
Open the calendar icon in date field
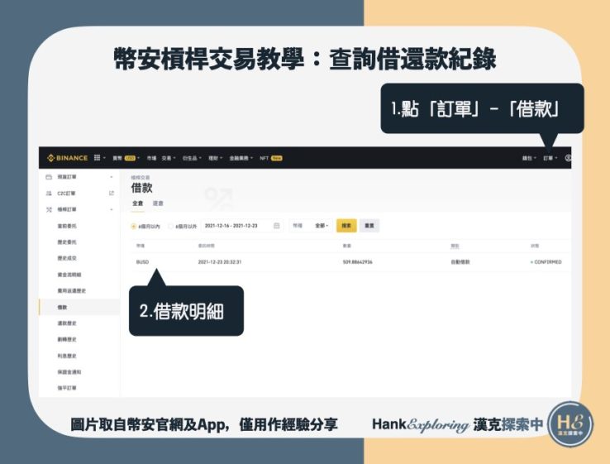click(277, 226)
